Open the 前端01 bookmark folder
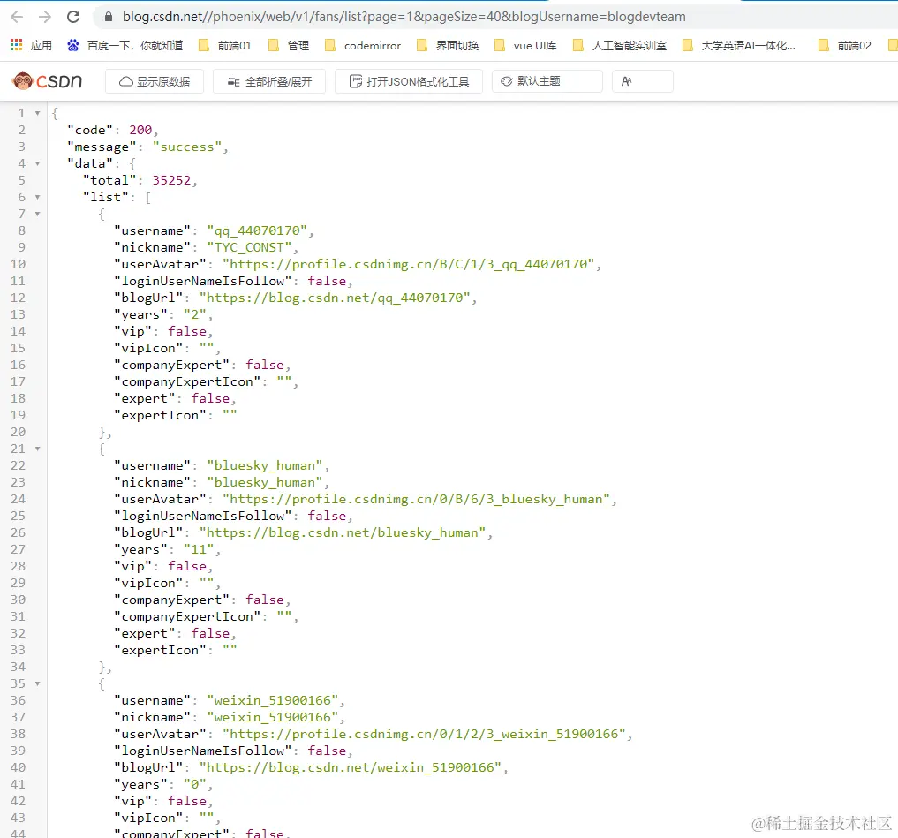898x838 pixels. click(x=224, y=45)
